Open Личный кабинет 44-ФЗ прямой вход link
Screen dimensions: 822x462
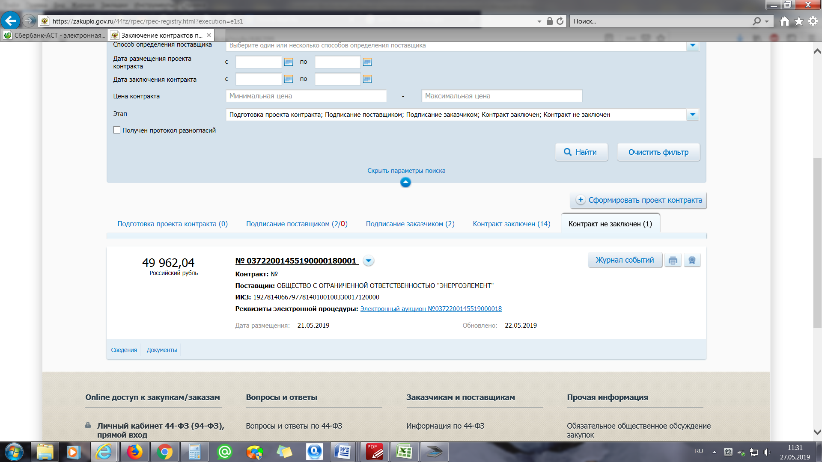tap(161, 430)
